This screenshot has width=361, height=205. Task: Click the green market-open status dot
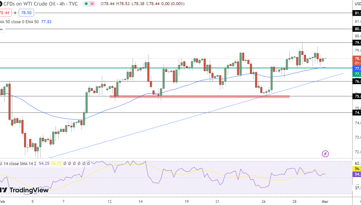(86, 4)
